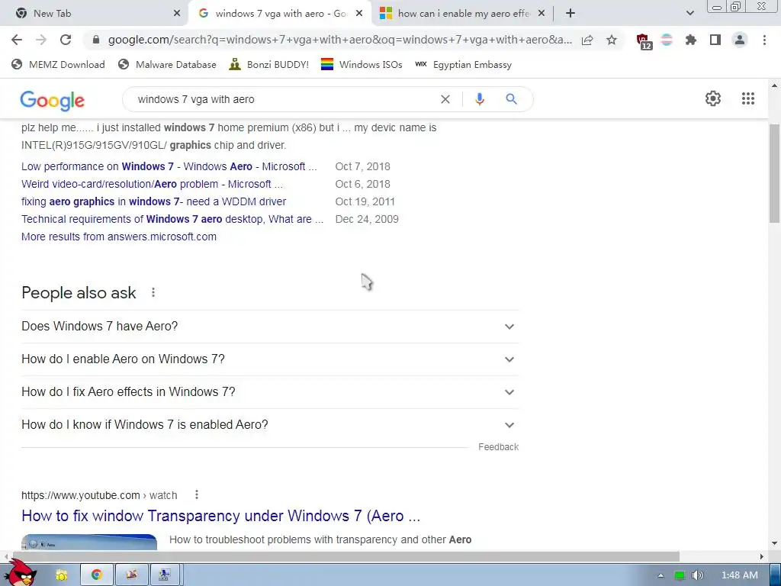Open the tab search dropdown arrow
781x586 pixels.
point(689,14)
